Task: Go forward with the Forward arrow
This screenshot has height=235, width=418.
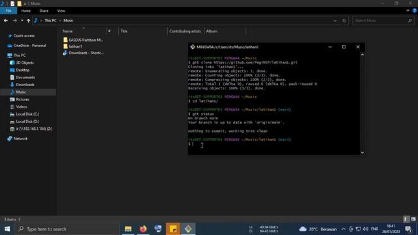Action: (x=15, y=20)
